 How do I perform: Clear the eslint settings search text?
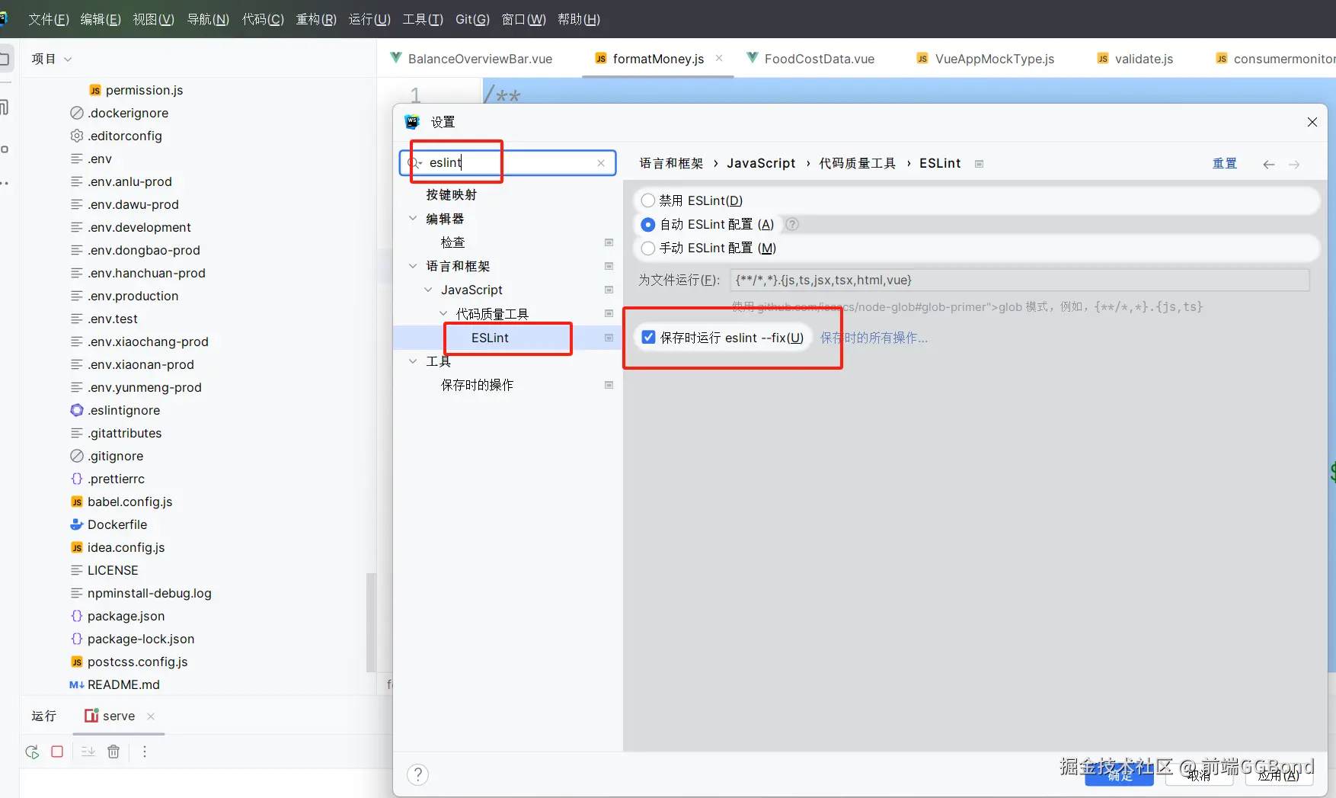pos(601,163)
